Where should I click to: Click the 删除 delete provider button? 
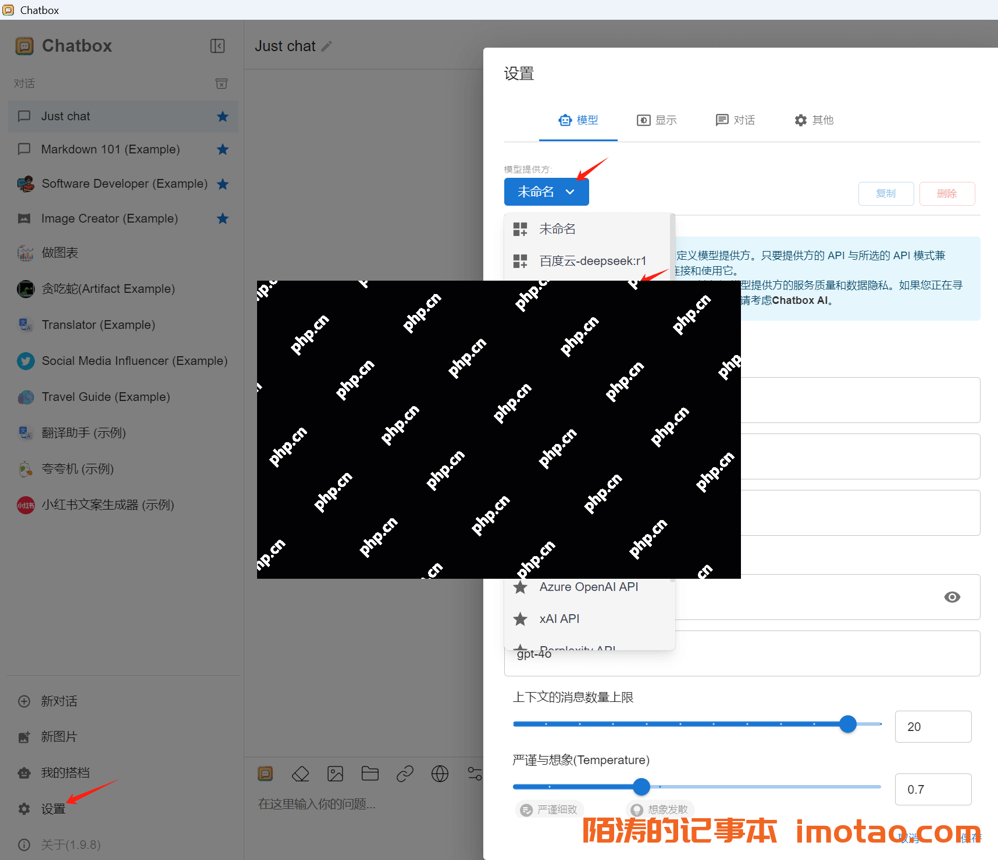tap(947, 193)
